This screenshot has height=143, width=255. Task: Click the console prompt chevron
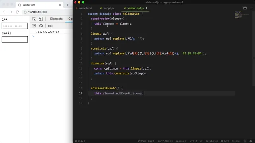pyautogui.click(x=33, y=36)
